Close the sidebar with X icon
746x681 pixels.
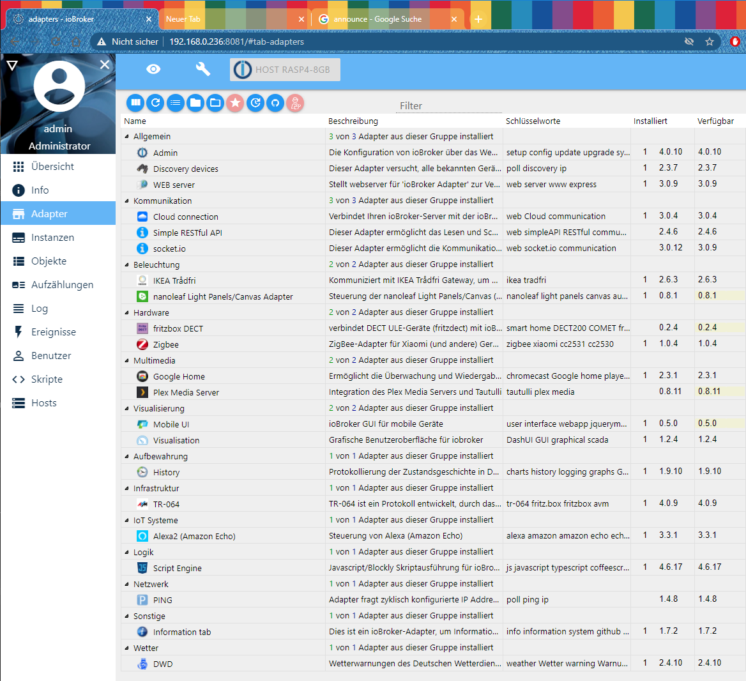point(105,65)
